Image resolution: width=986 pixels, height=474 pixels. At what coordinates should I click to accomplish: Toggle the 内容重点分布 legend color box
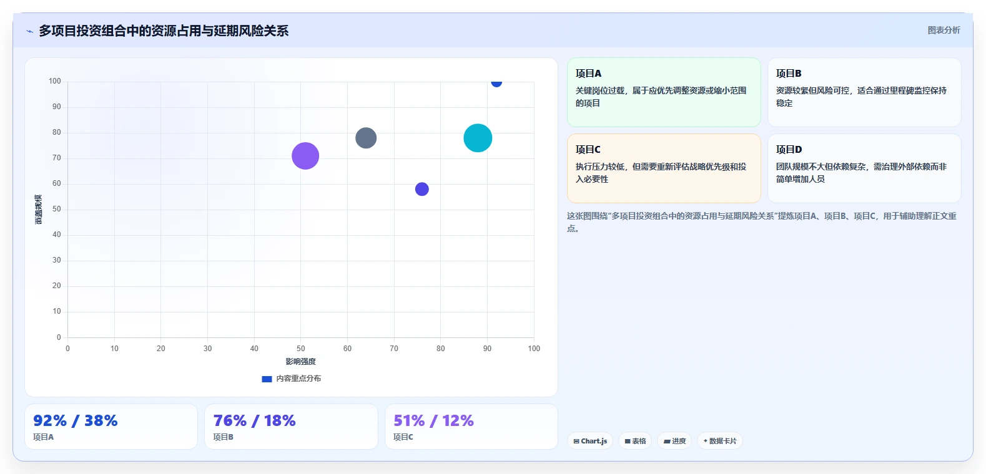[267, 379]
